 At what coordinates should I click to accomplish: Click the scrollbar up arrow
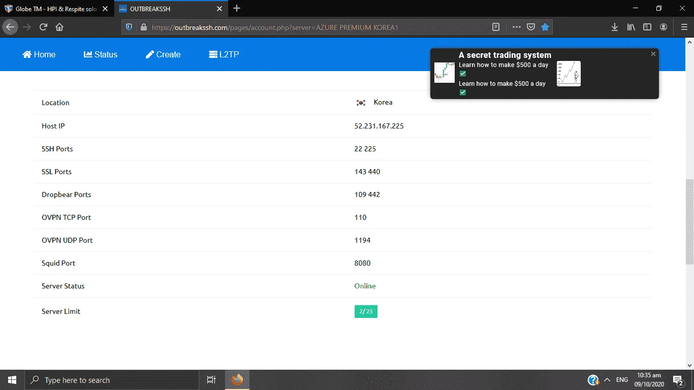[x=689, y=42]
